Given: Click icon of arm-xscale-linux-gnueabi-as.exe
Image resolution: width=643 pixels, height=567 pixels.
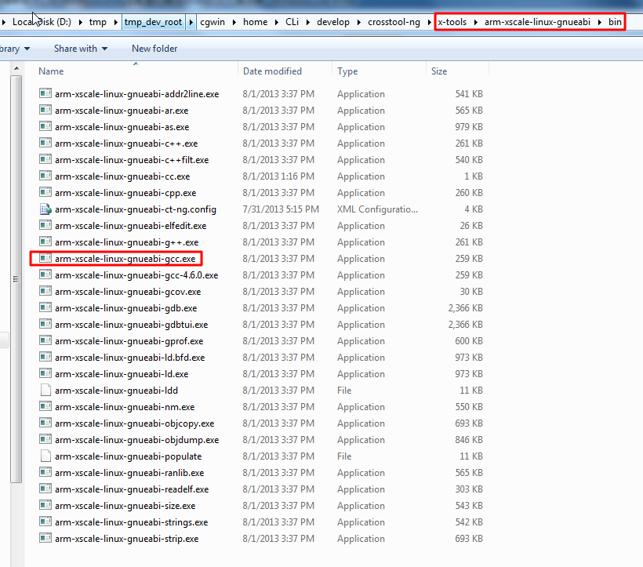Looking at the screenshot, I should click(45, 126).
